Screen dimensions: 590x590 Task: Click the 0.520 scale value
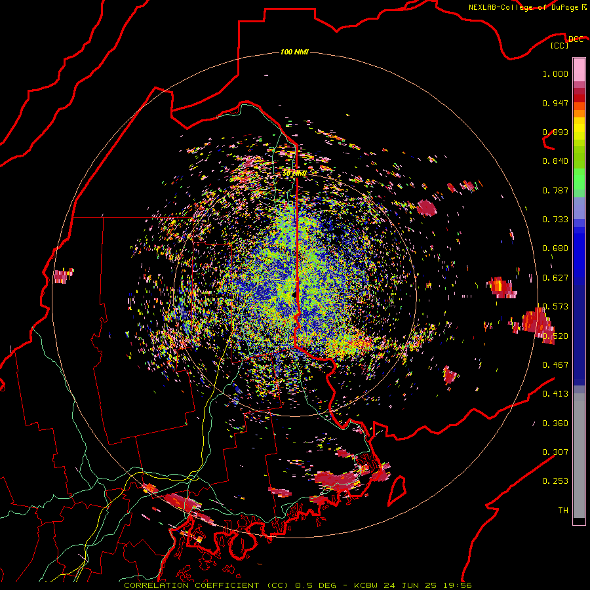[555, 336]
